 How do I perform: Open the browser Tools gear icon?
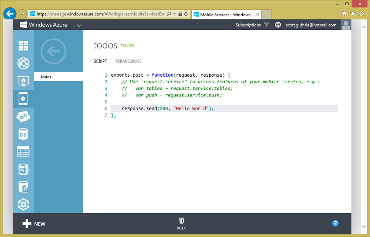click(x=362, y=14)
